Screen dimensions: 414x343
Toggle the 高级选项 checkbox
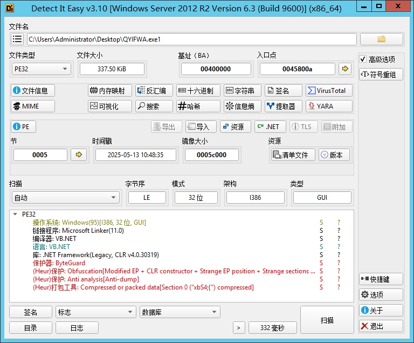pyautogui.click(x=363, y=59)
